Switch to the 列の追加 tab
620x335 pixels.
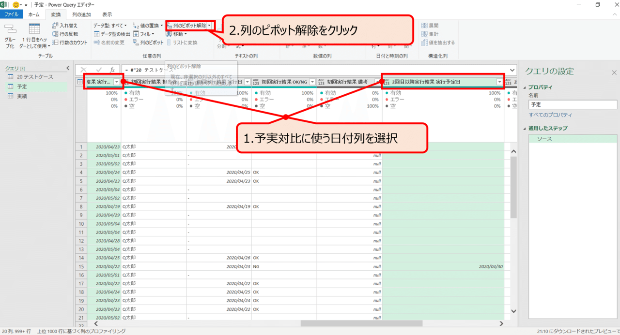coord(81,15)
